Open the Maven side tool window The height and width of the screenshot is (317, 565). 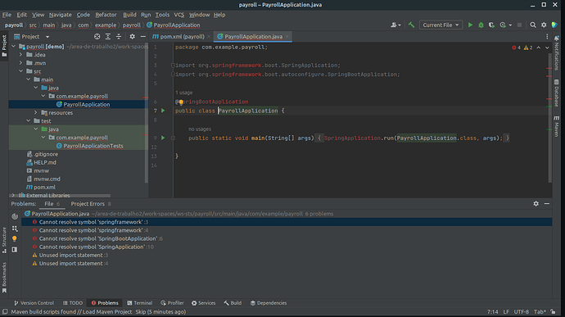point(557,127)
